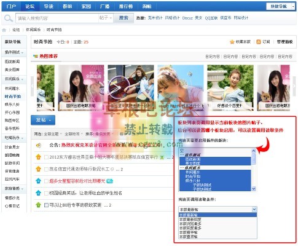Image resolution: width=298 pixels, height=246 pixels.
Task: Click the hot pictures section icon
Action: pos(36,56)
